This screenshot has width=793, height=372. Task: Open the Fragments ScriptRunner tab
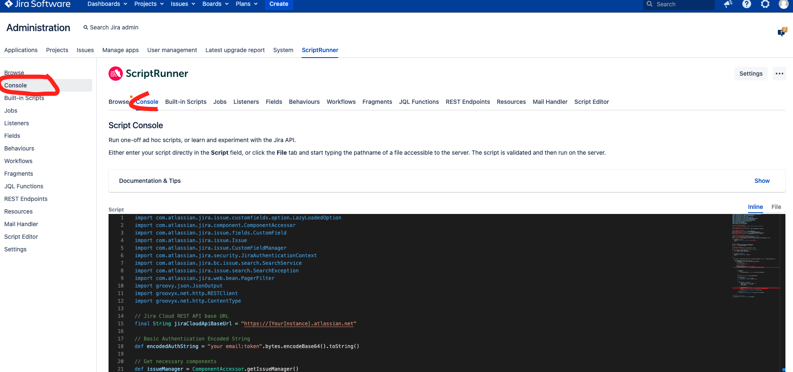point(377,102)
